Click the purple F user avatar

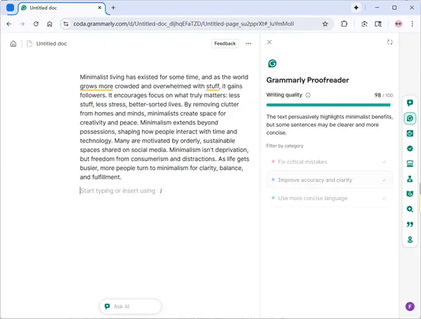(x=410, y=306)
